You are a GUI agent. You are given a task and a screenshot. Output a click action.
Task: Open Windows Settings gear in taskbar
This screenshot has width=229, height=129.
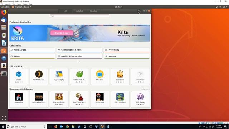85,126
